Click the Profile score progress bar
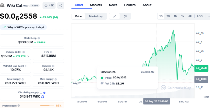 click(x=47, y=106)
